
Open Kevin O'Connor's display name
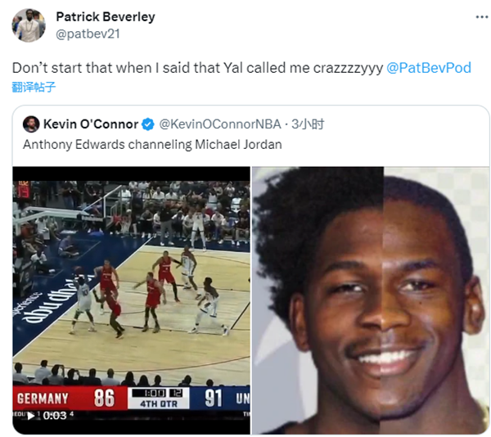pyautogui.click(x=91, y=124)
